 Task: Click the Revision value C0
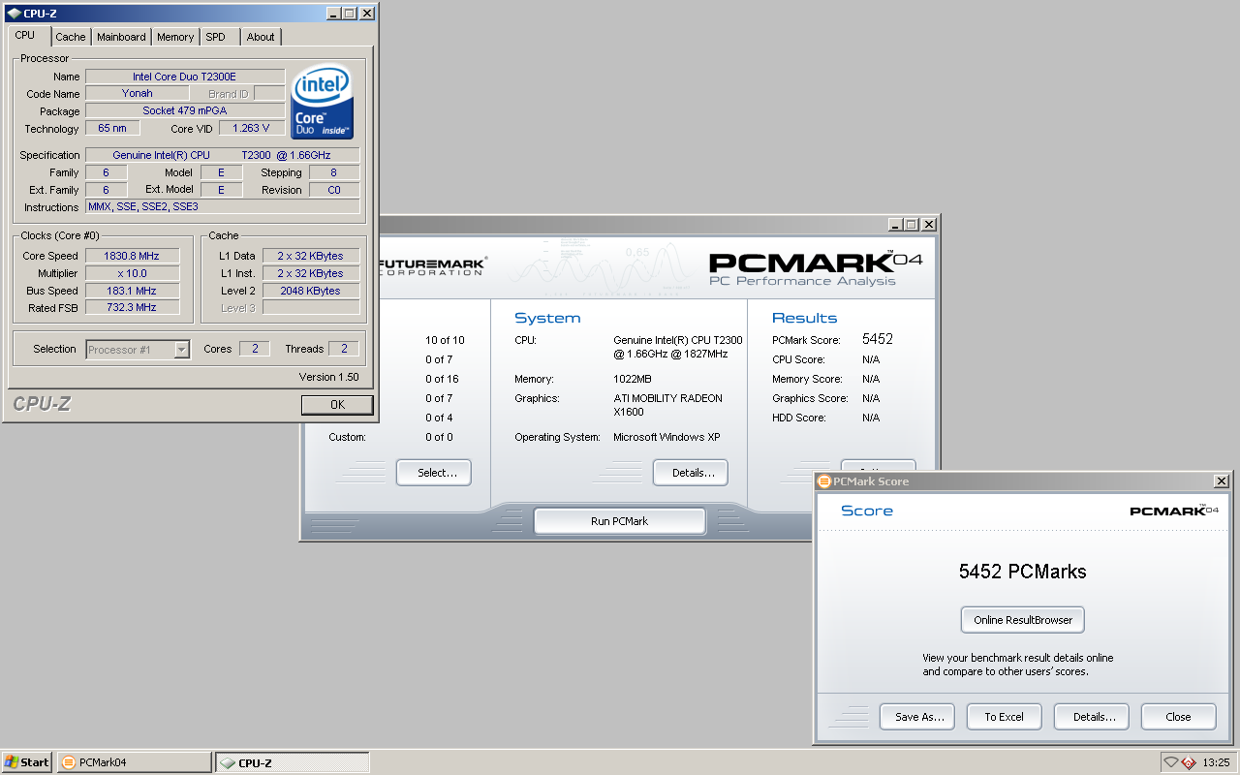[334, 190]
